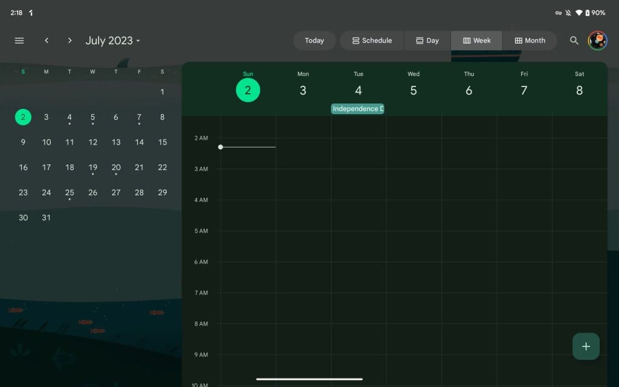Click the search icon
Image resolution: width=619 pixels, height=387 pixels.
pos(574,41)
